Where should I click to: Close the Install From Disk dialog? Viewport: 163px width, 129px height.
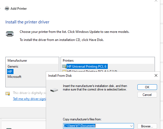pyautogui.click(x=156, y=75)
